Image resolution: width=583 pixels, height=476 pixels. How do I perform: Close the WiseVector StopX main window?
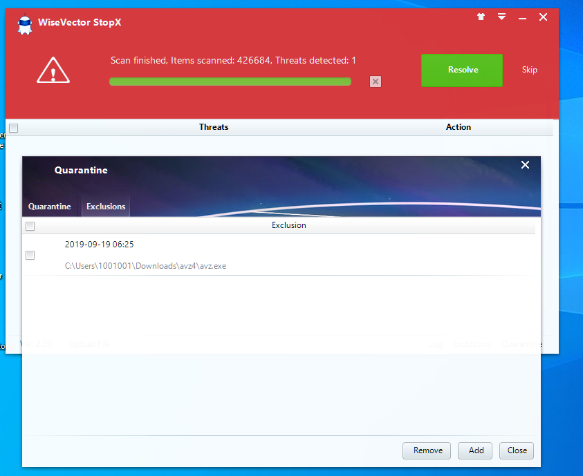click(x=543, y=17)
